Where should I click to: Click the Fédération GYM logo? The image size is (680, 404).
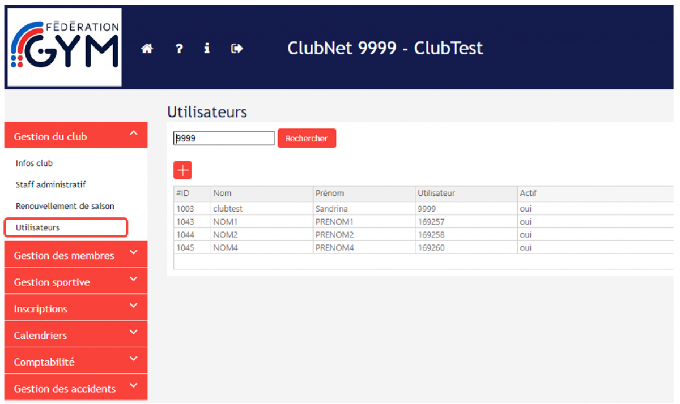(64, 48)
